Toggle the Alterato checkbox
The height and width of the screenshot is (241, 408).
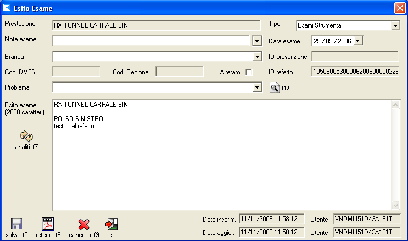[249, 72]
